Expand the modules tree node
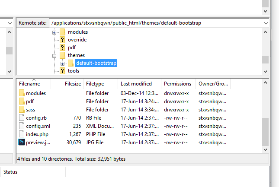Viewport: 279px width, 187px height. click(54, 32)
